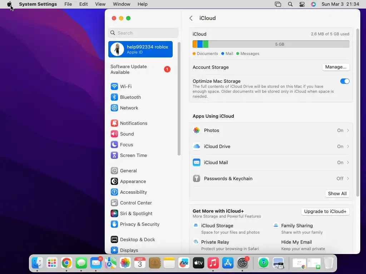Open Stage Manager menu bar icon
Image resolution: width=366 pixels, height=274 pixels.
(278, 4)
